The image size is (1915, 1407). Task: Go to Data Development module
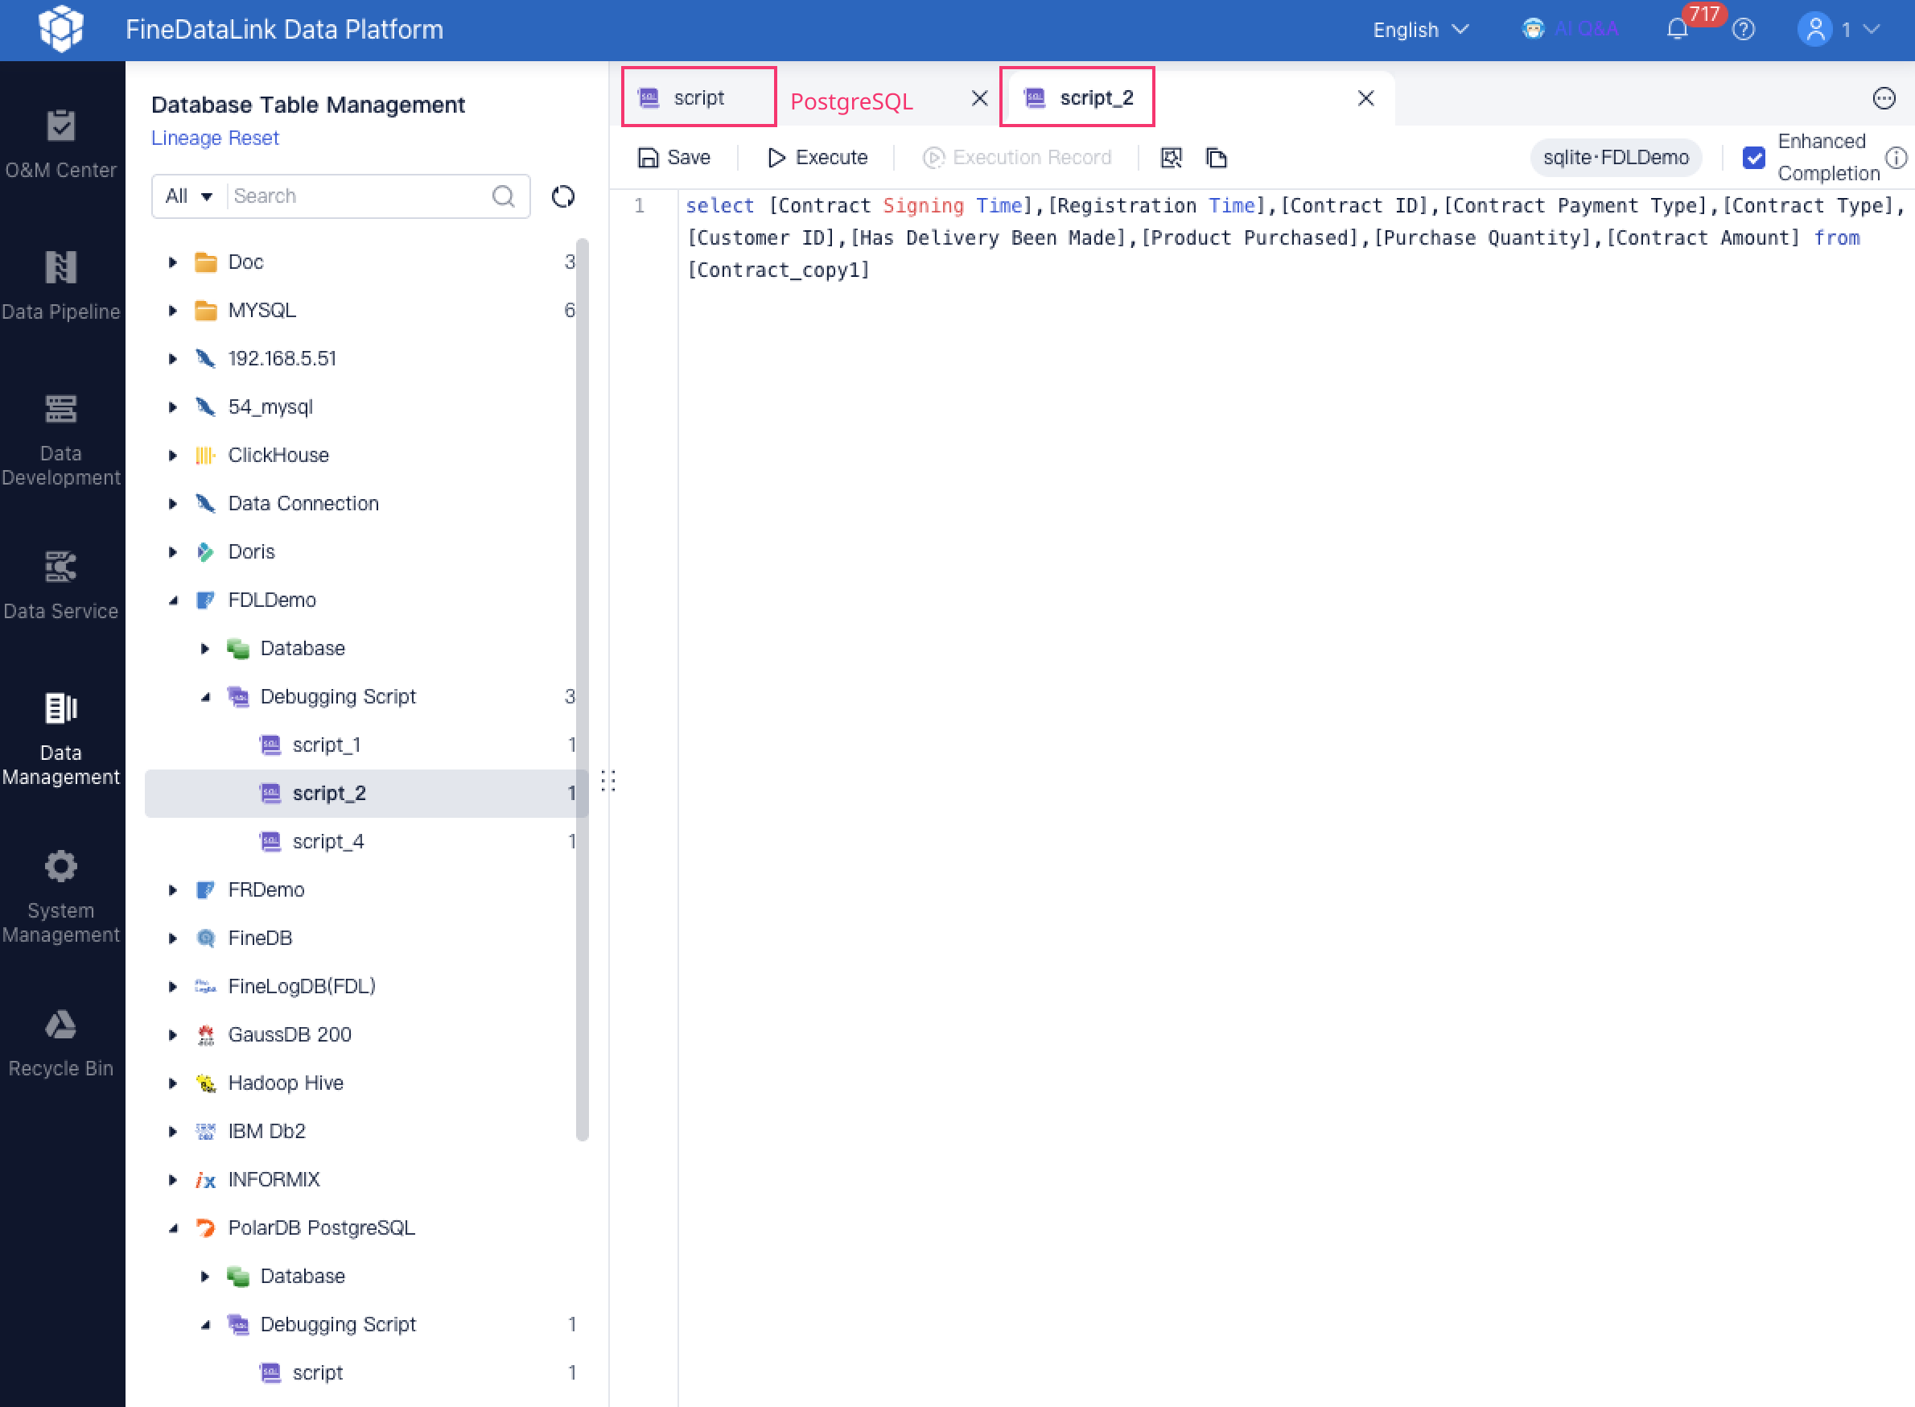(60, 439)
